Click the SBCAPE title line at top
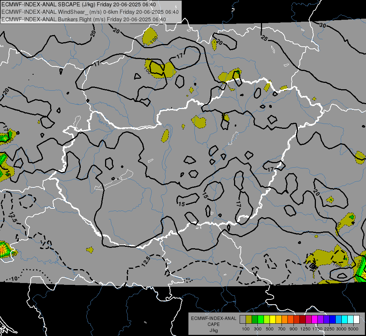The height and width of the screenshot is (336, 366). [x=79, y=4]
